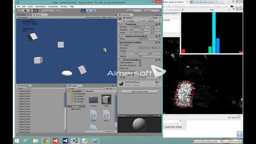Image resolution: width=256 pixels, height=144 pixels.
Task: Pause the running game
Action: (x=88, y=11)
